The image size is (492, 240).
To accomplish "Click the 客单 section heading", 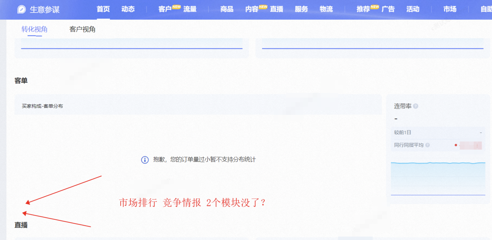I will [21, 81].
